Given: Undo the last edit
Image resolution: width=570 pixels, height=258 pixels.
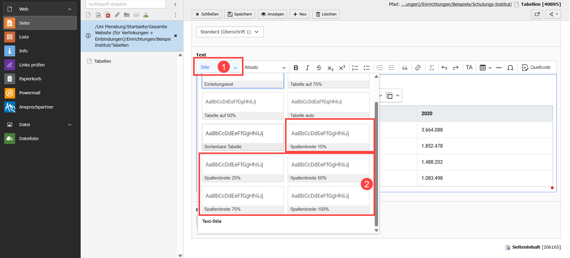Looking at the screenshot, I should [x=444, y=68].
